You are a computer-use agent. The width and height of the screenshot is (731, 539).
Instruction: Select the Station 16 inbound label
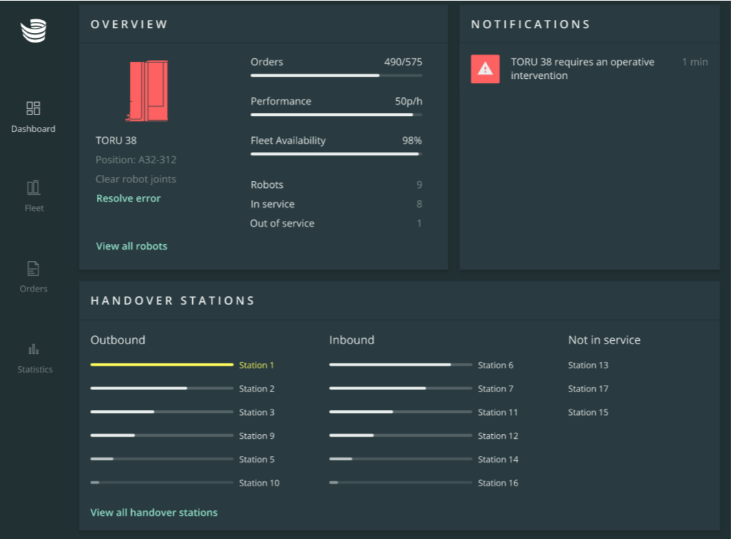pyautogui.click(x=498, y=483)
